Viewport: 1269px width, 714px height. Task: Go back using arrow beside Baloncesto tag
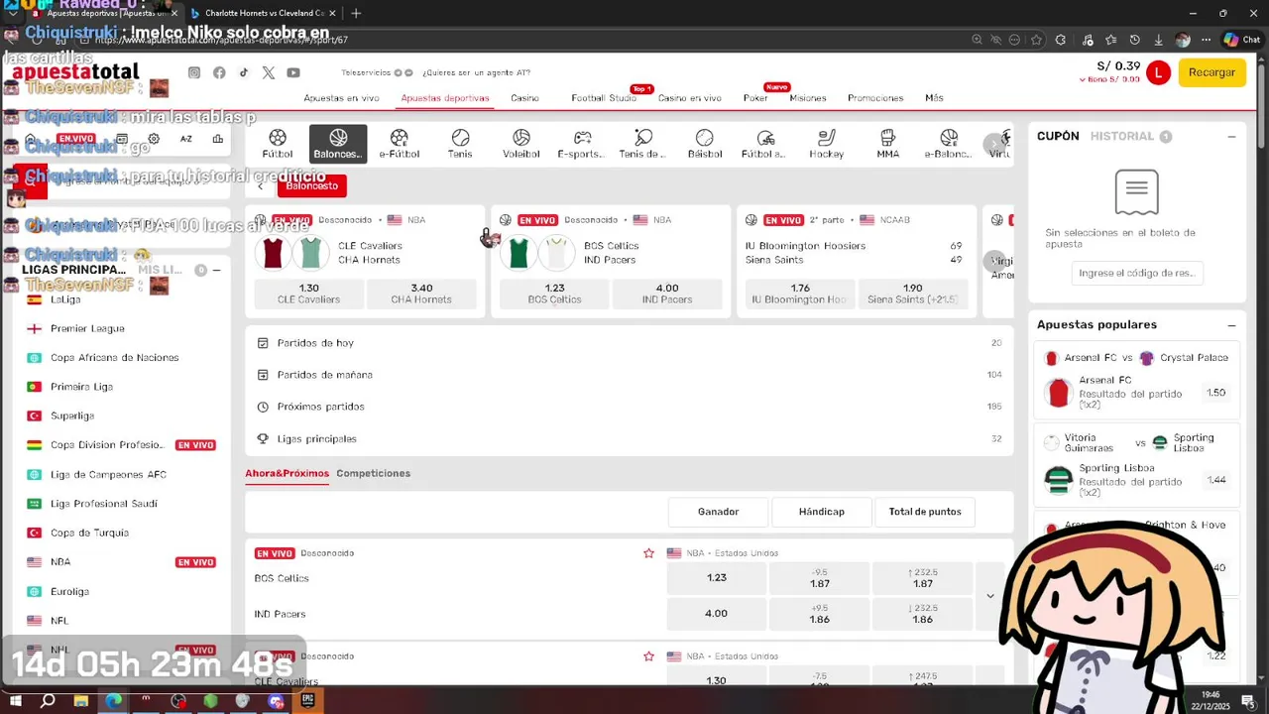point(261,185)
